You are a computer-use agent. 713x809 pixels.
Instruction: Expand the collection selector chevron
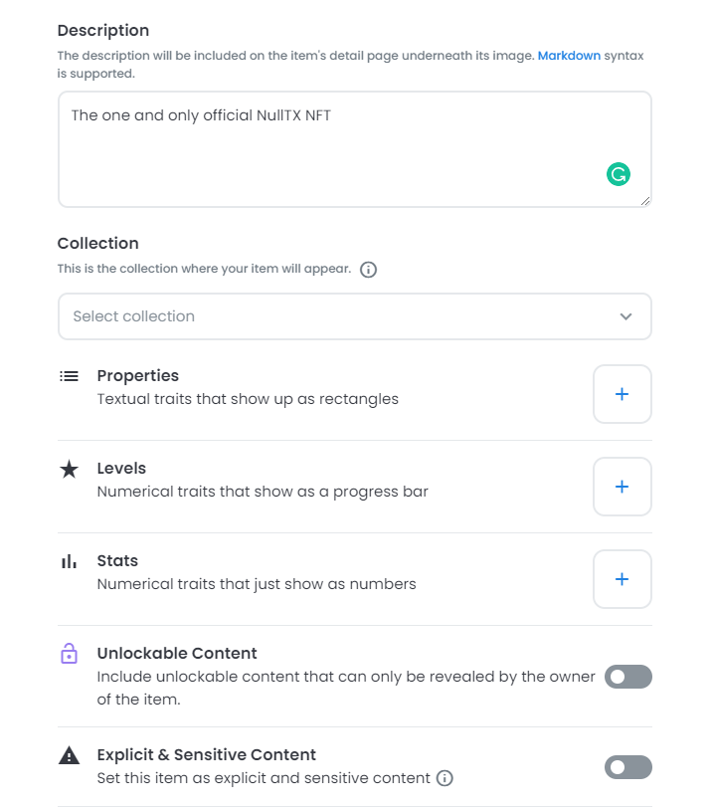click(x=625, y=315)
